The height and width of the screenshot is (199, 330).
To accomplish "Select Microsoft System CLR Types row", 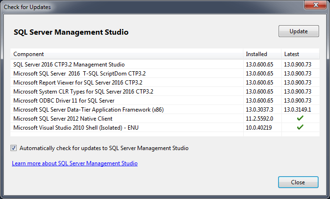I will 83,91.
